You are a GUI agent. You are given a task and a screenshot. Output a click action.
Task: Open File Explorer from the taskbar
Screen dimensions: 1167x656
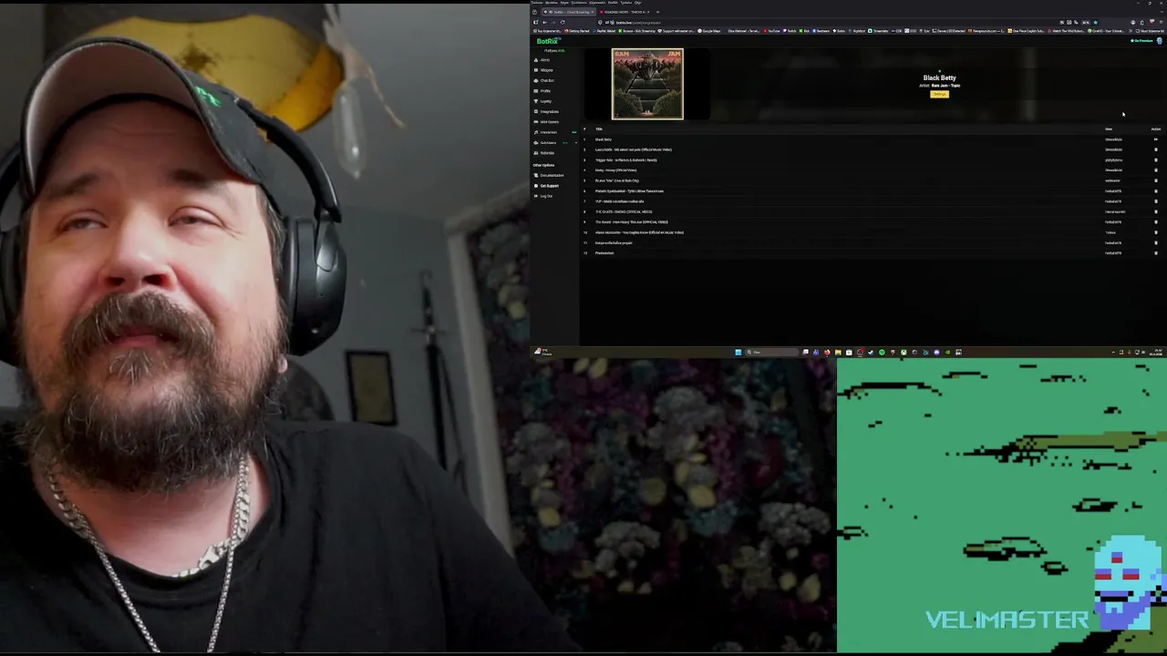pyautogui.click(x=838, y=352)
